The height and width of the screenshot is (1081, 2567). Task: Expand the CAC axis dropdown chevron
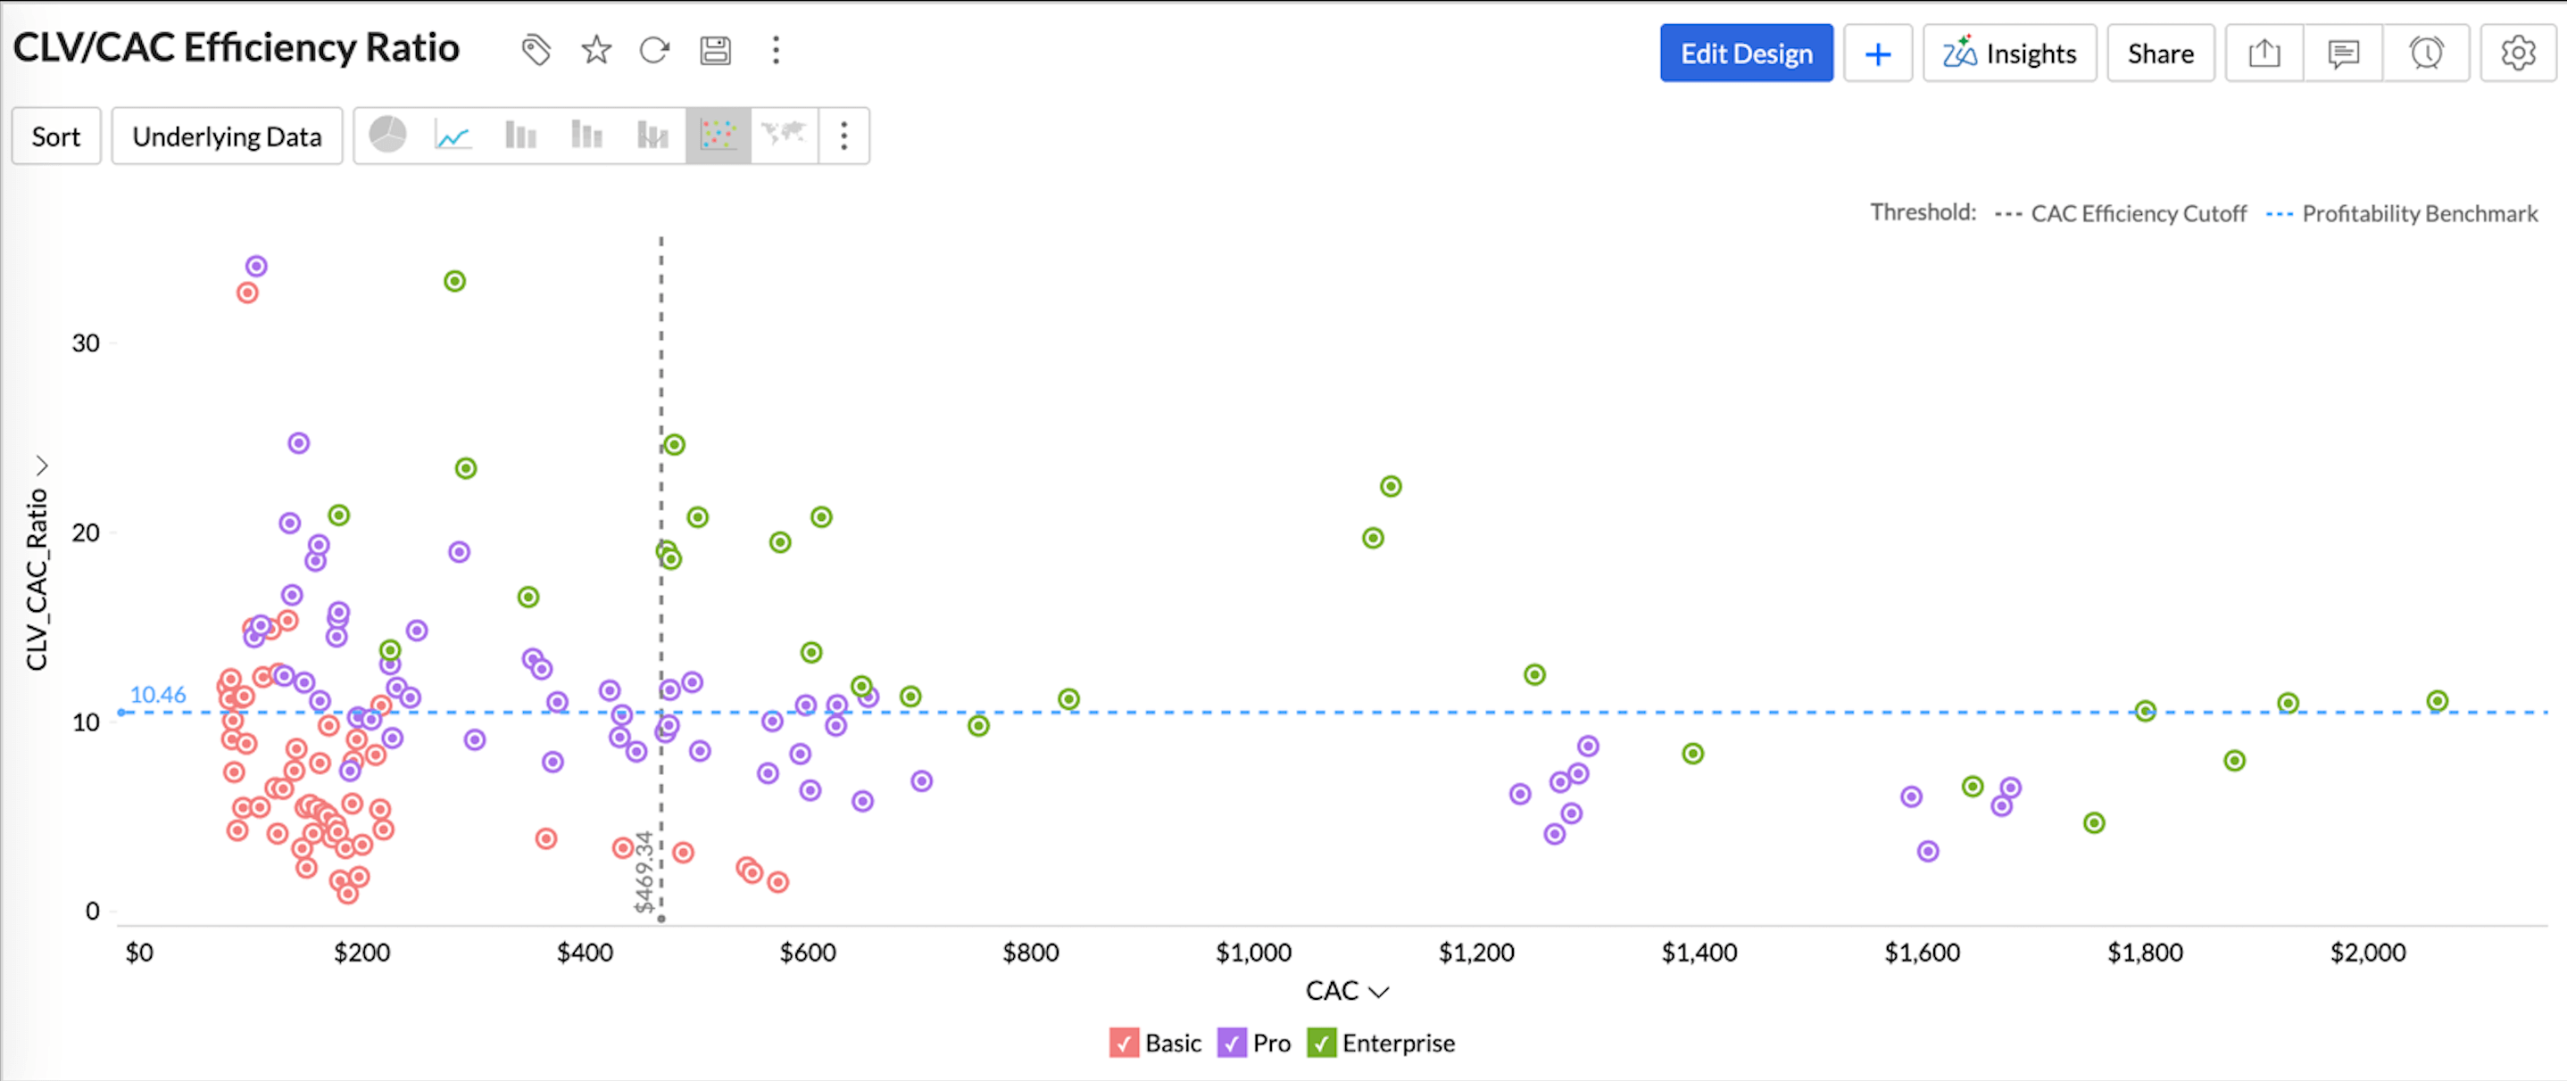[1379, 992]
